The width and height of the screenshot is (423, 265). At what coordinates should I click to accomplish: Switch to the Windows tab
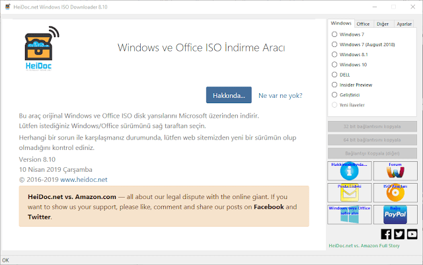point(341,23)
